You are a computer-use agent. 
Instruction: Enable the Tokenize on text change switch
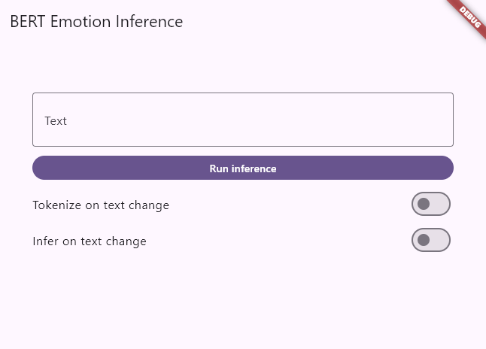[430, 204]
